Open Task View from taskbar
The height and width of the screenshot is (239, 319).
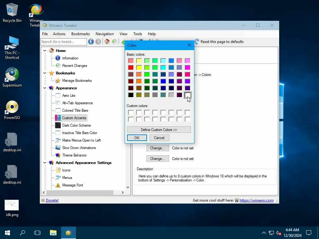pos(37,233)
